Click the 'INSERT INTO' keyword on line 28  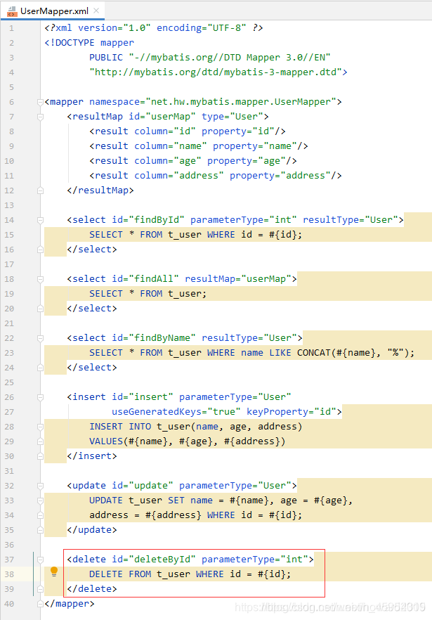coord(120,427)
